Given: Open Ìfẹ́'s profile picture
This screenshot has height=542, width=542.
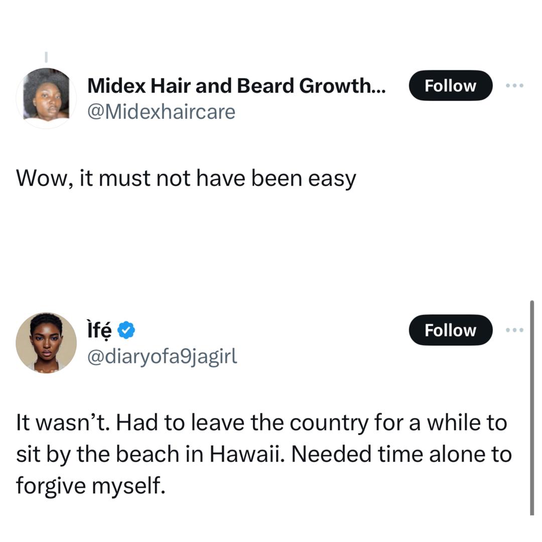Looking at the screenshot, I should coord(46,343).
